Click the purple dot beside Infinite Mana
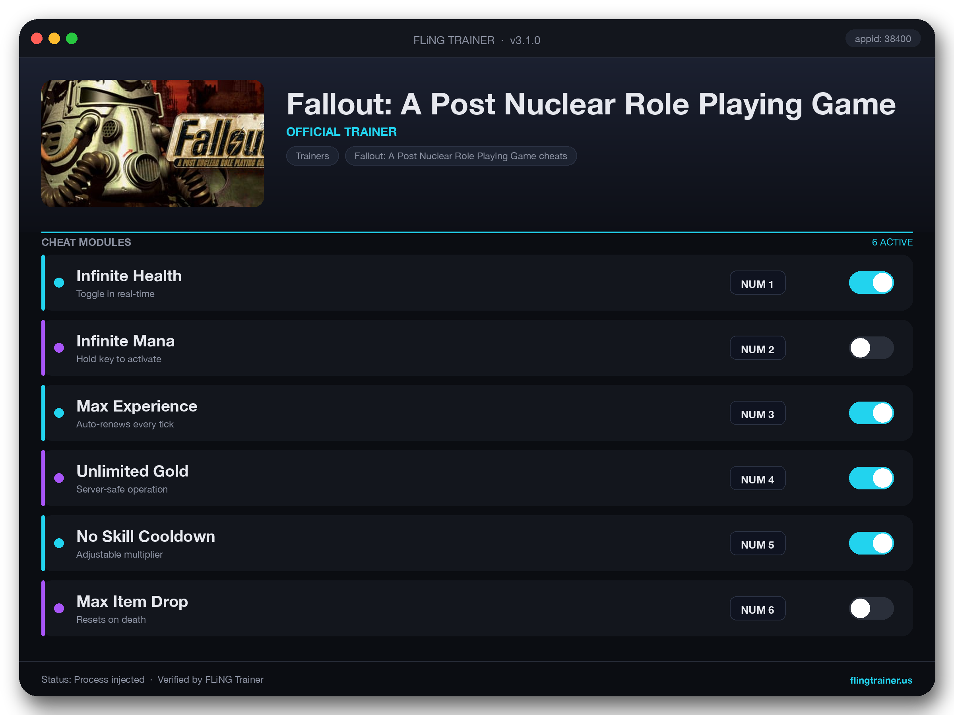 (x=59, y=348)
